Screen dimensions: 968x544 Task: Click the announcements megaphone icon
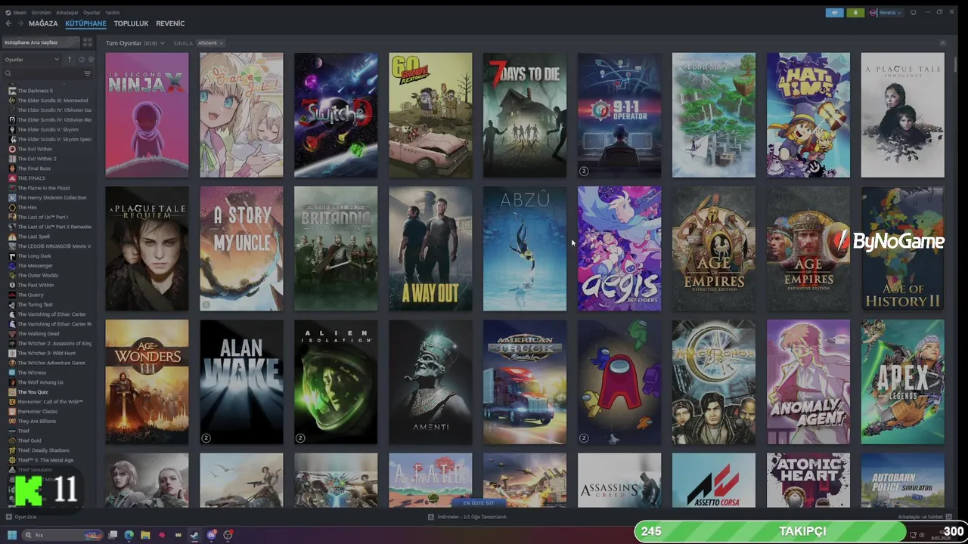pos(835,13)
